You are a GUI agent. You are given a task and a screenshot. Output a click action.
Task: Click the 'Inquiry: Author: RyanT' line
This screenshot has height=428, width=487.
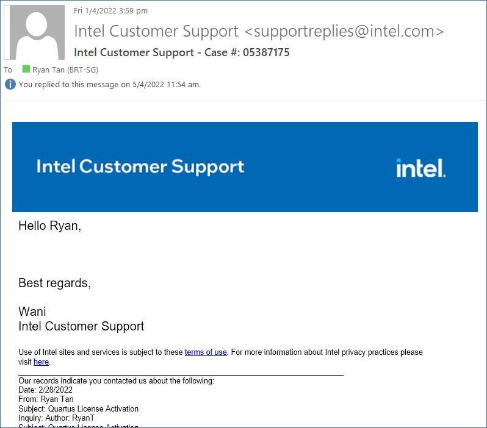point(56,418)
